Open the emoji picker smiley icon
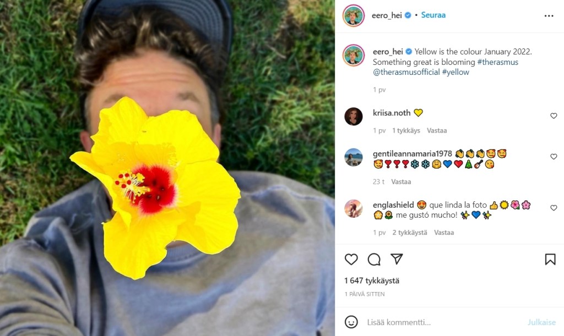Image resolution: width=564 pixels, height=336 pixels. 351,322
